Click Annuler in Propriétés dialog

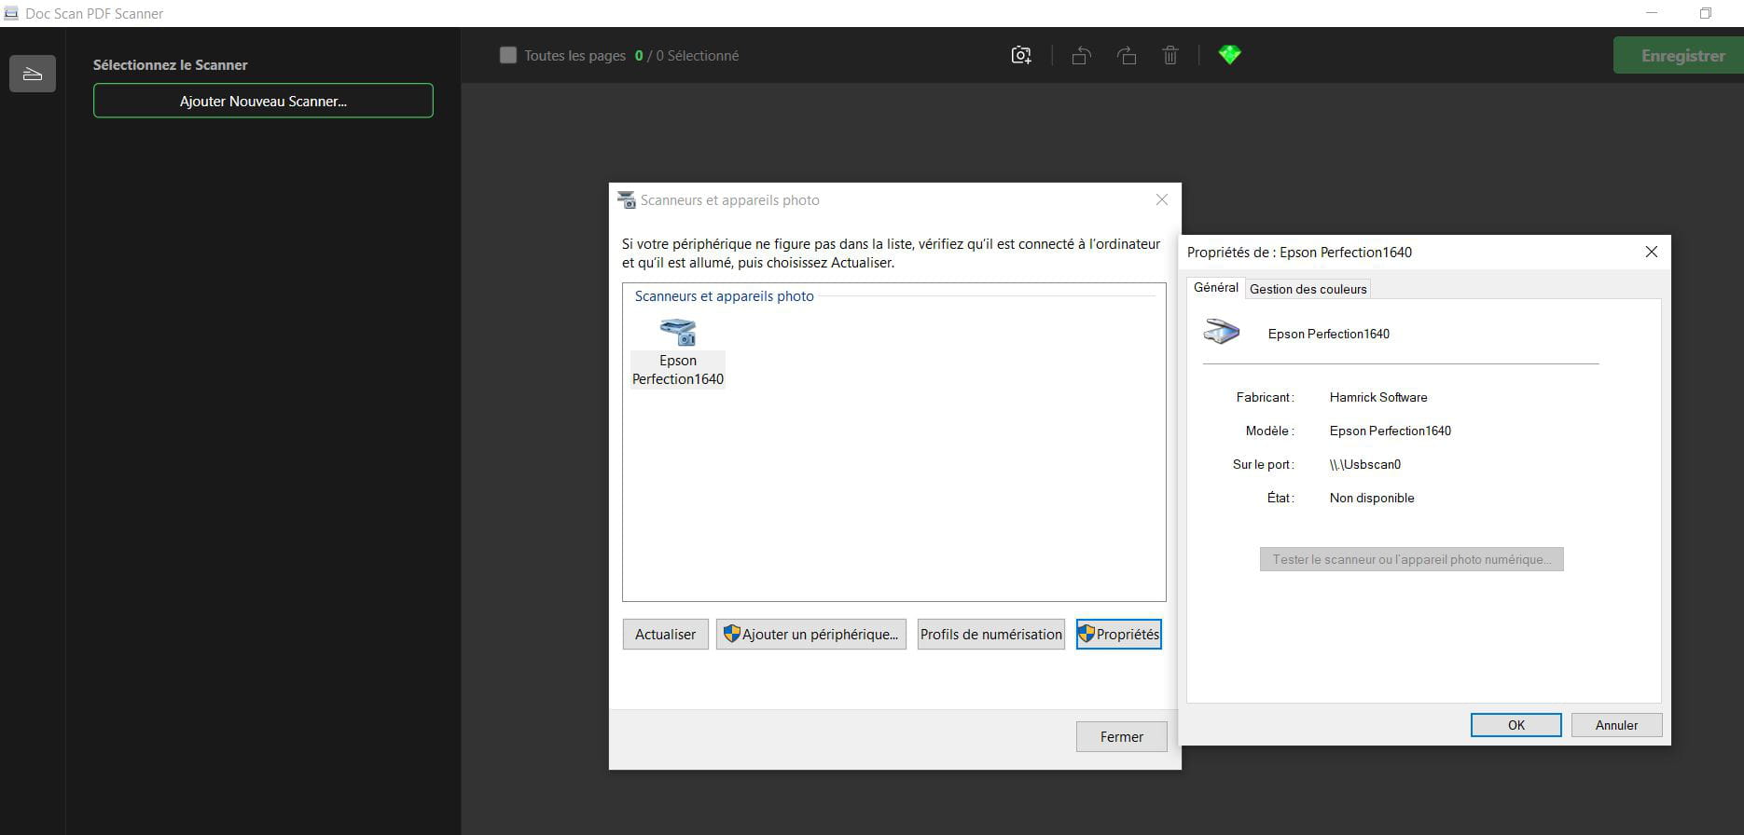(x=1616, y=725)
